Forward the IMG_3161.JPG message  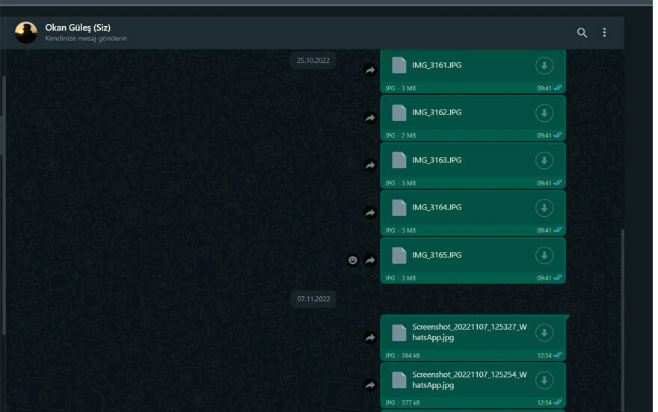[x=369, y=70]
